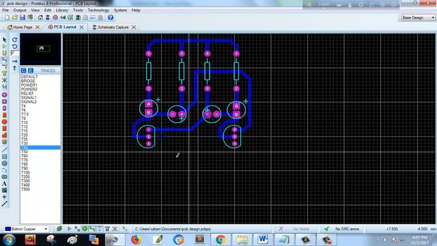The image size is (437, 246).
Task: Click No DRC errors status indicator
Action: click(x=342, y=229)
